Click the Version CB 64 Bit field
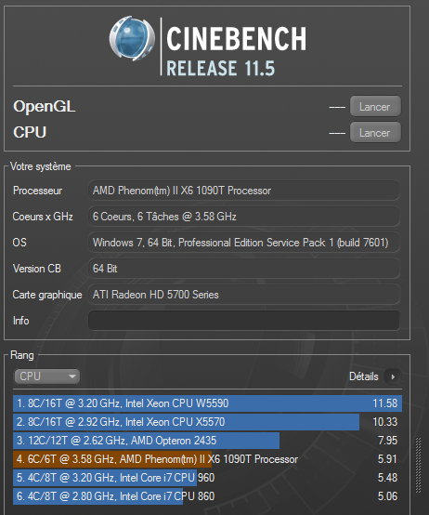 click(244, 269)
